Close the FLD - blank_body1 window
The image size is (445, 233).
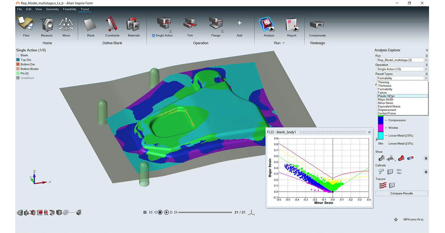[369, 132]
